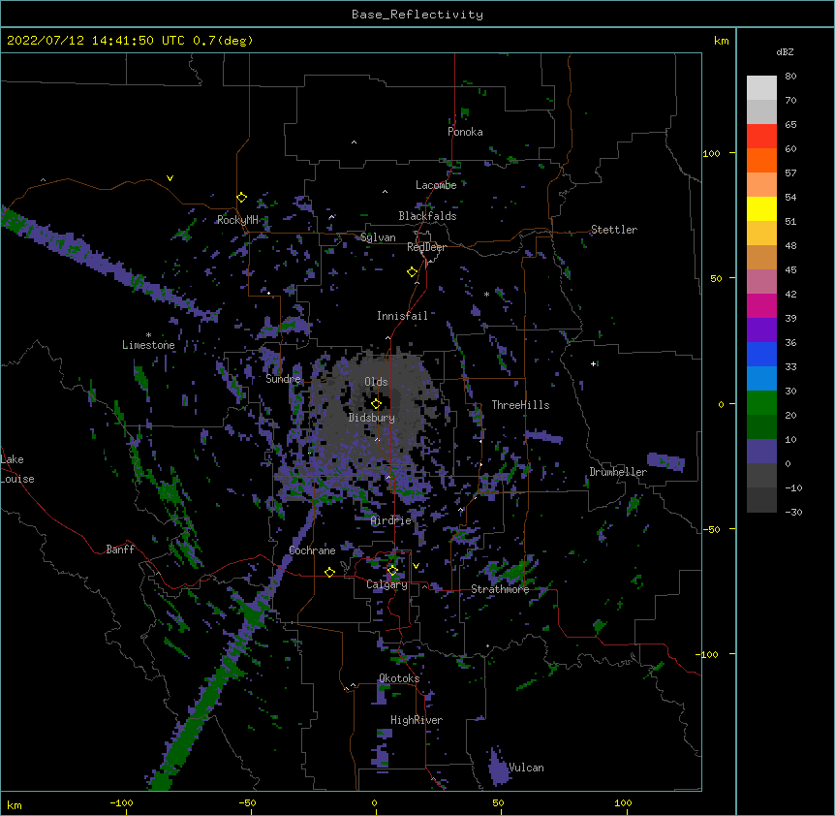Click the yellow diamond marker above Calgary label
This screenshot has width=835, height=816.
click(x=392, y=571)
